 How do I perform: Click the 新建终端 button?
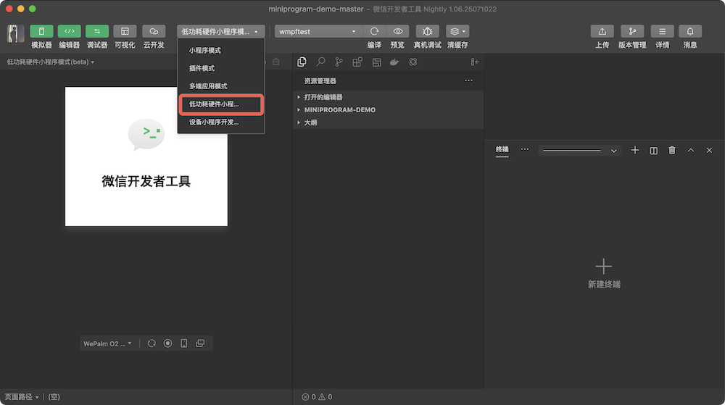tap(603, 273)
